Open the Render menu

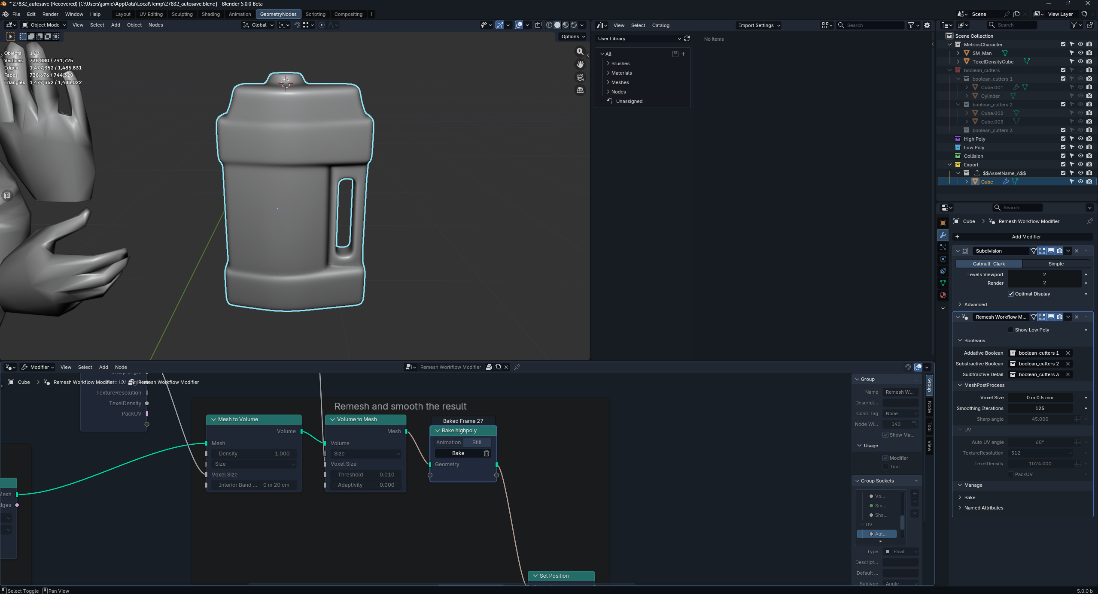(x=50, y=14)
